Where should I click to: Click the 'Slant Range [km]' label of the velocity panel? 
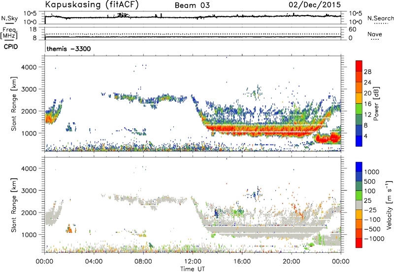[x=14, y=205]
